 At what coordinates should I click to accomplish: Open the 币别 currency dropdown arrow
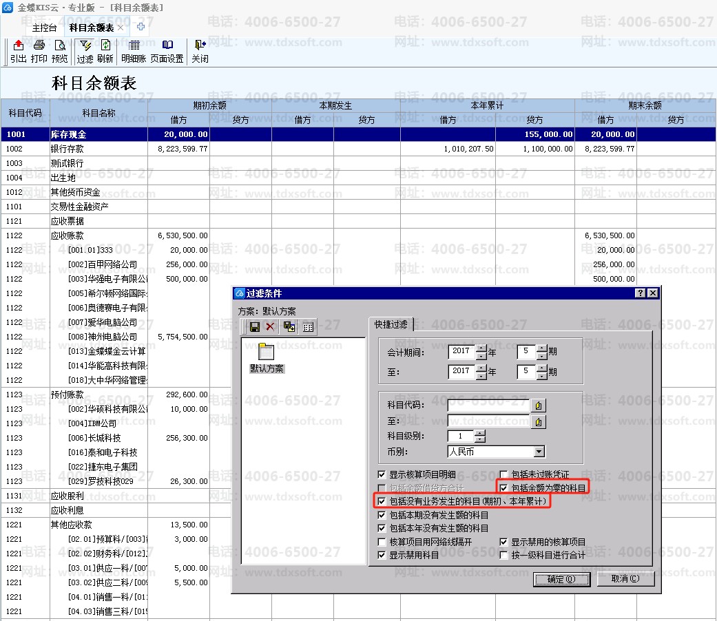(539, 452)
